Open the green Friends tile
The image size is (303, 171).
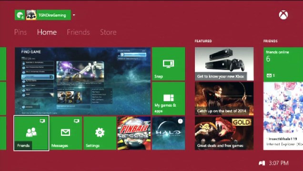click(31, 133)
